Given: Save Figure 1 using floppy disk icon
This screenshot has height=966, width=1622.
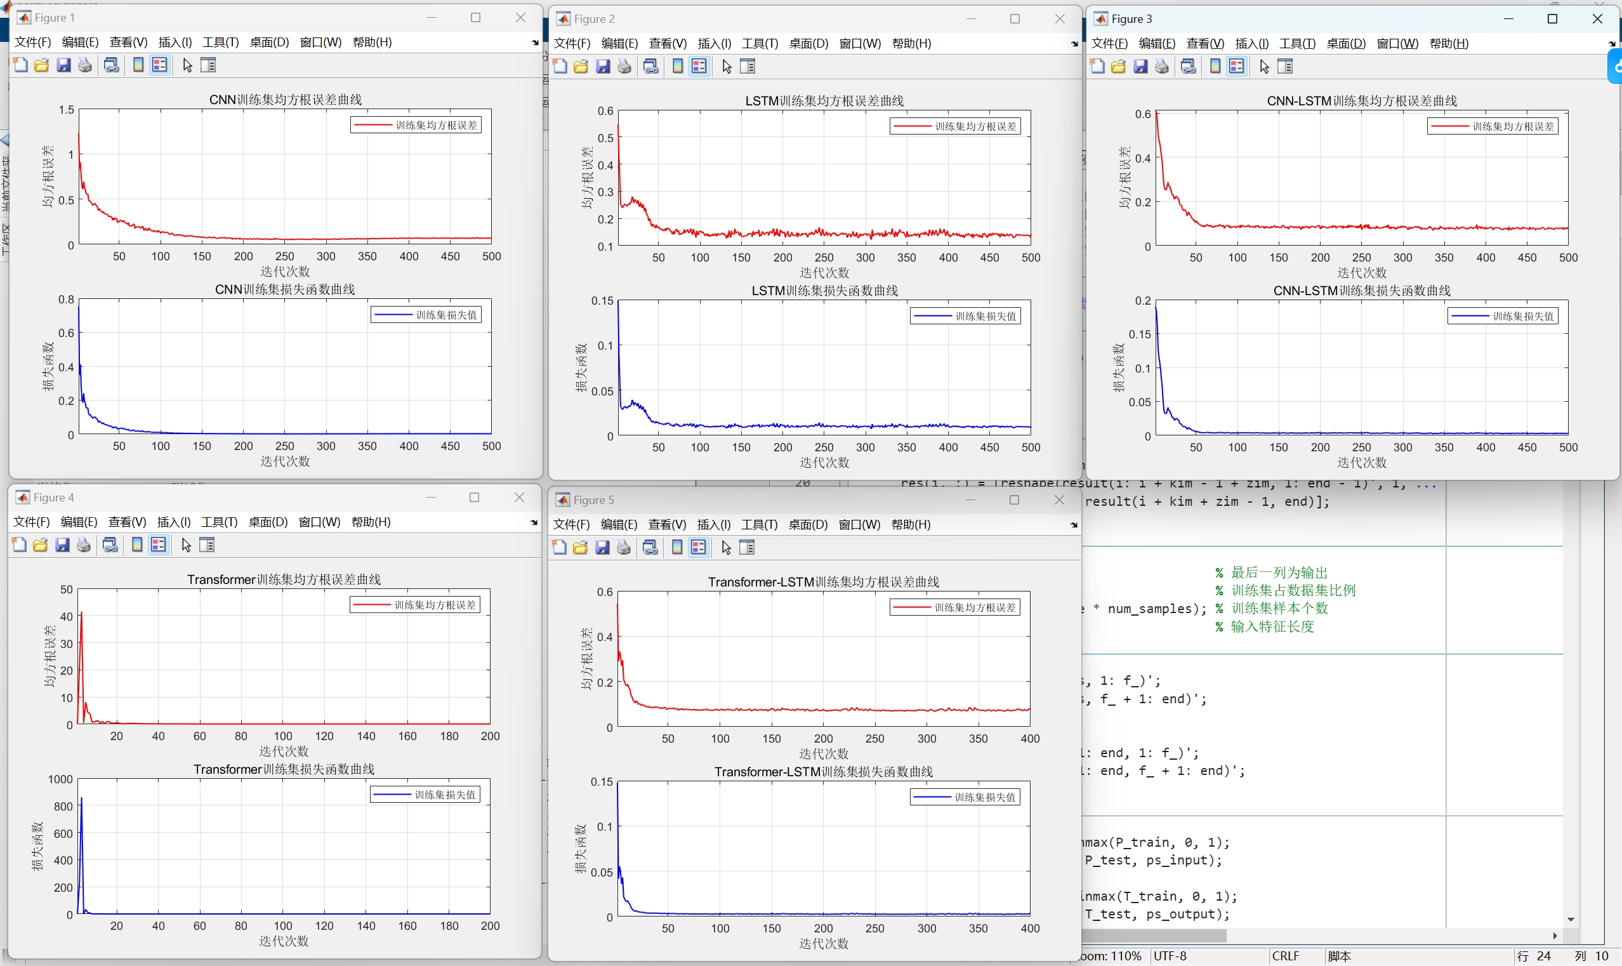Looking at the screenshot, I should click(x=63, y=65).
